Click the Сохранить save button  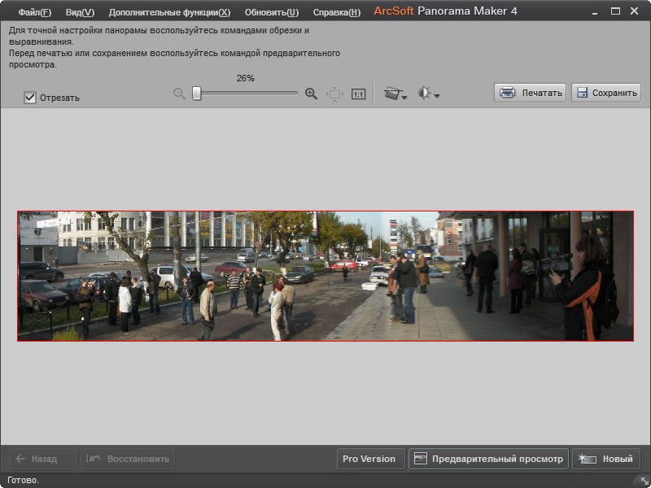[x=606, y=93]
